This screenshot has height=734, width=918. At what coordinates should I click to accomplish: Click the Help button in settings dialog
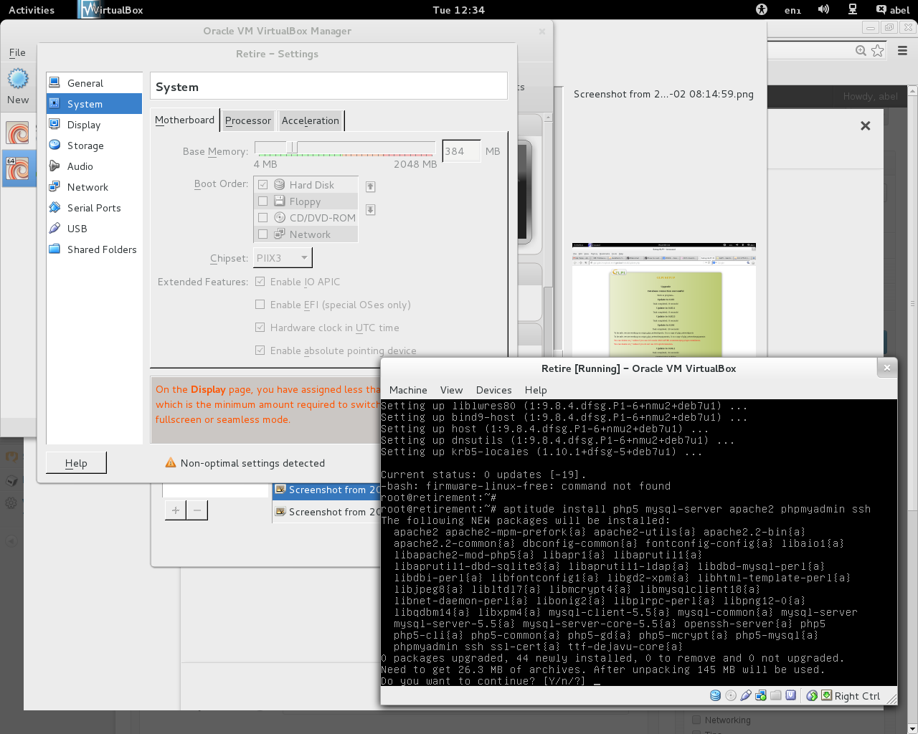click(x=76, y=463)
